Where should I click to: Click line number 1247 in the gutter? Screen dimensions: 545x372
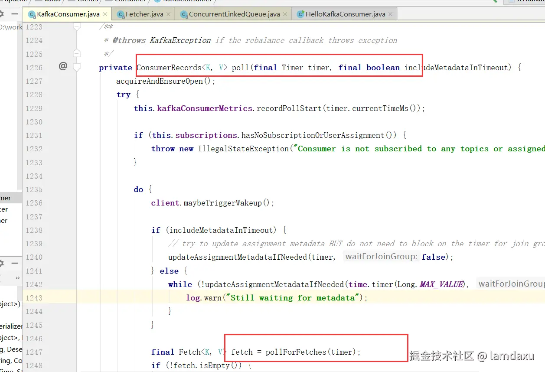34,352
